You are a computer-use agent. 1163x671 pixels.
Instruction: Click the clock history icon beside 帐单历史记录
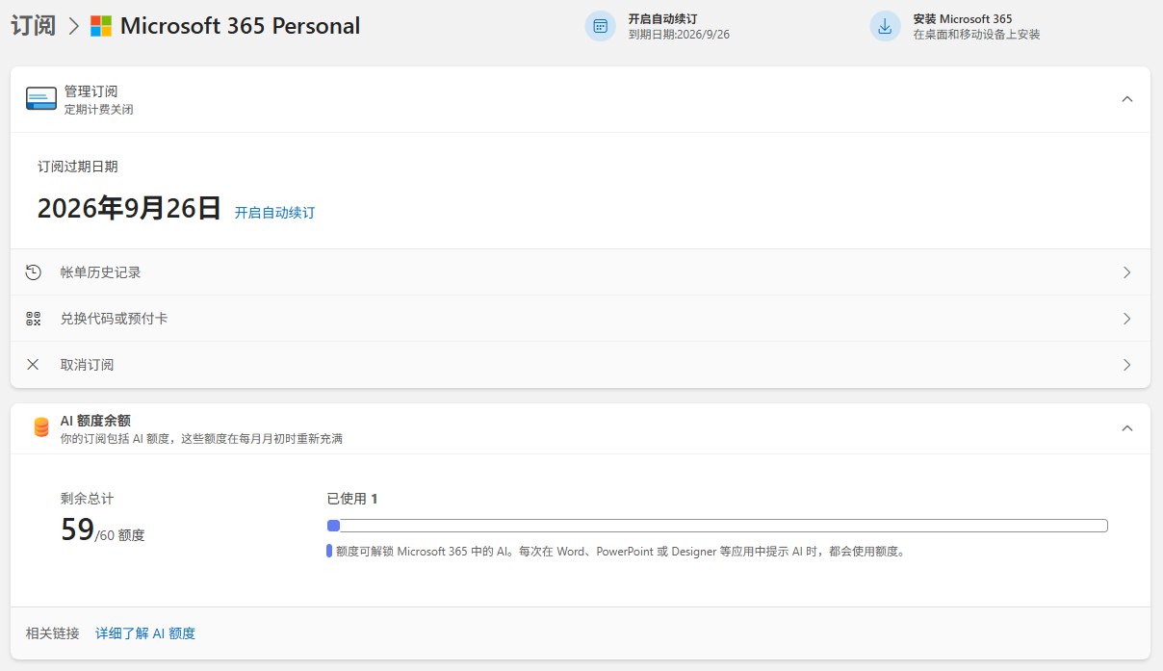coord(34,272)
